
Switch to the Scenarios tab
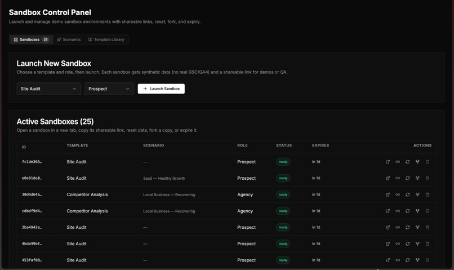click(x=69, y=39)
